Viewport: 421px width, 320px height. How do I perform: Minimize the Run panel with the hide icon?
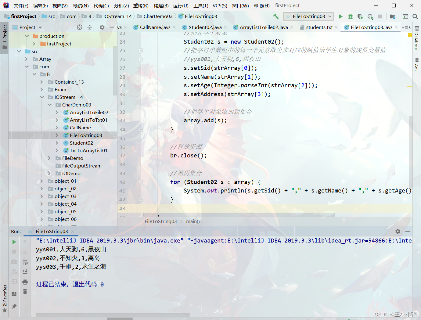point(408,231)
